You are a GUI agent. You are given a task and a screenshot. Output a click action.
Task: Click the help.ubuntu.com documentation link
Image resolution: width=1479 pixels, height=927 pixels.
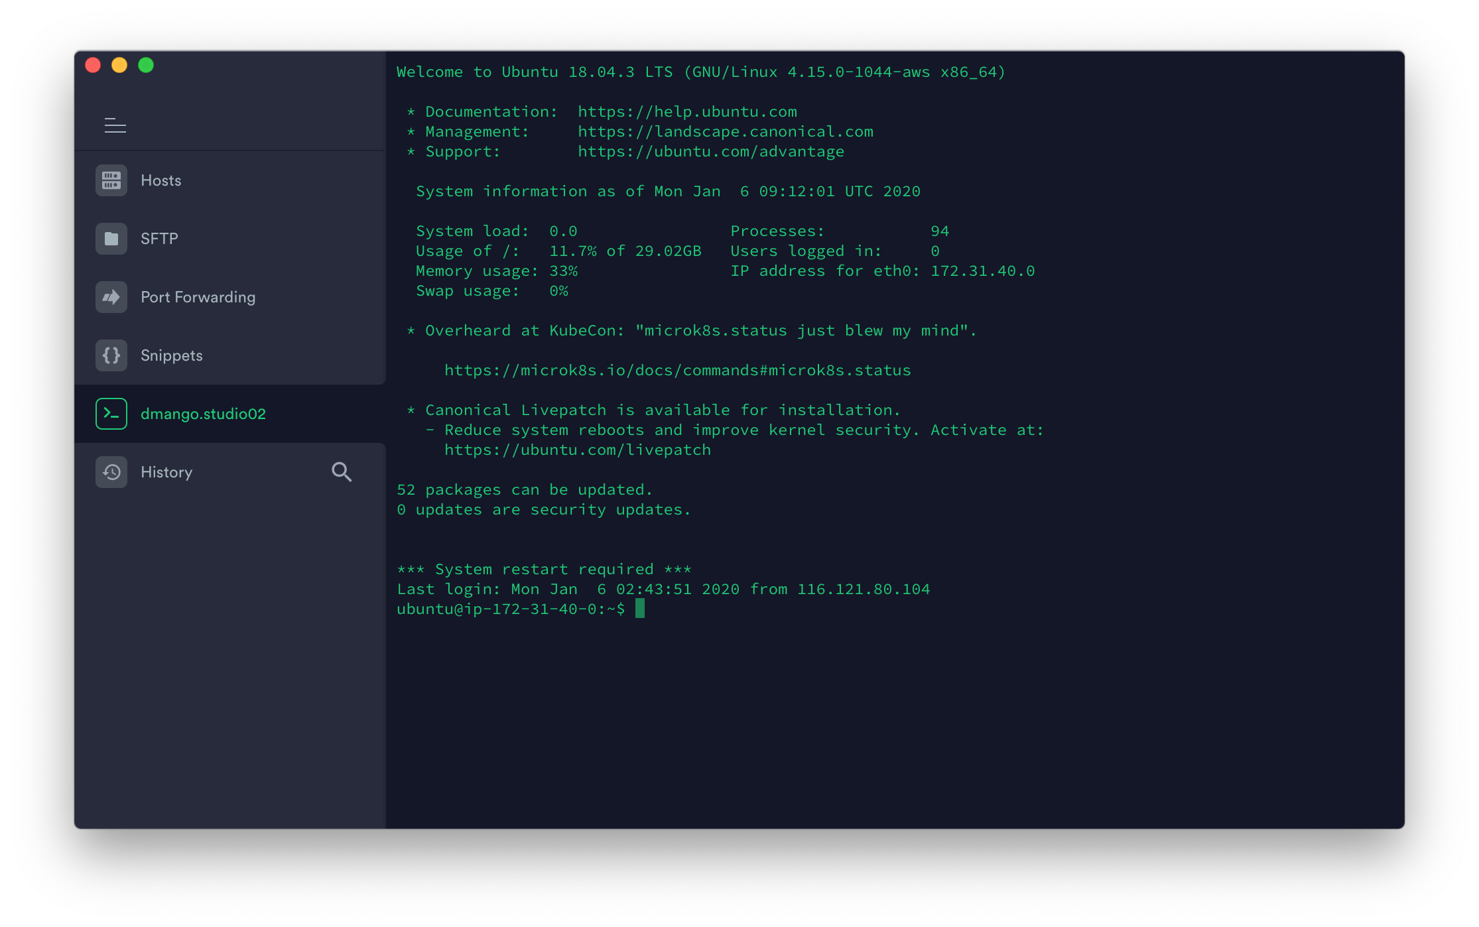click(687, 111)
